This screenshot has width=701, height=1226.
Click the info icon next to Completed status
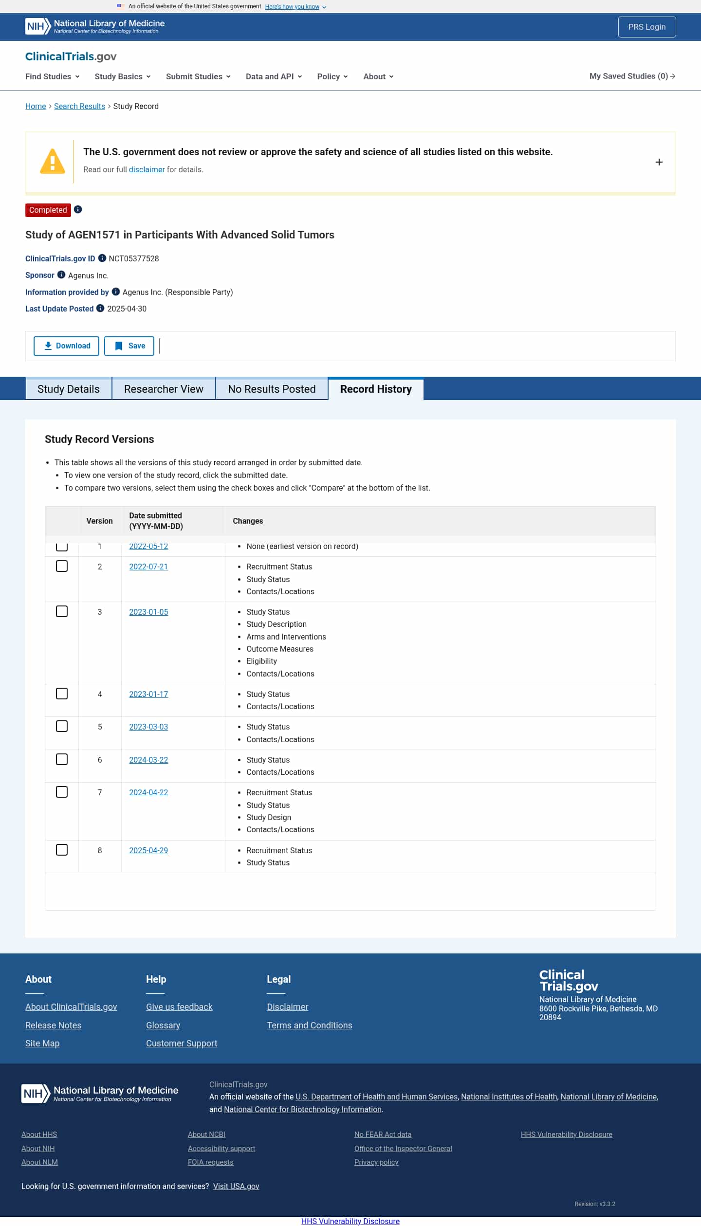point(78,209)
